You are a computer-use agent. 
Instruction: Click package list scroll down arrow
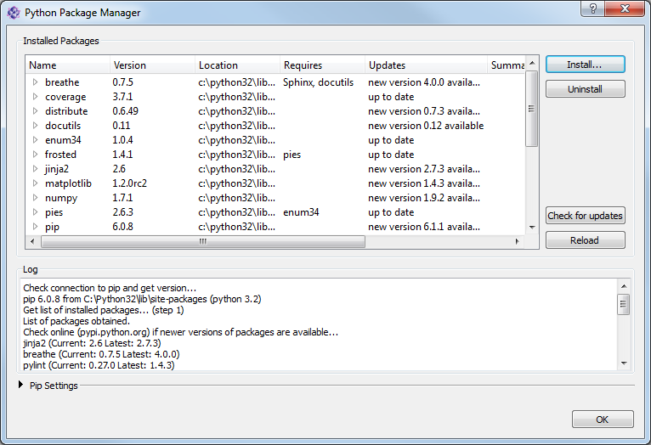point(532,228)
